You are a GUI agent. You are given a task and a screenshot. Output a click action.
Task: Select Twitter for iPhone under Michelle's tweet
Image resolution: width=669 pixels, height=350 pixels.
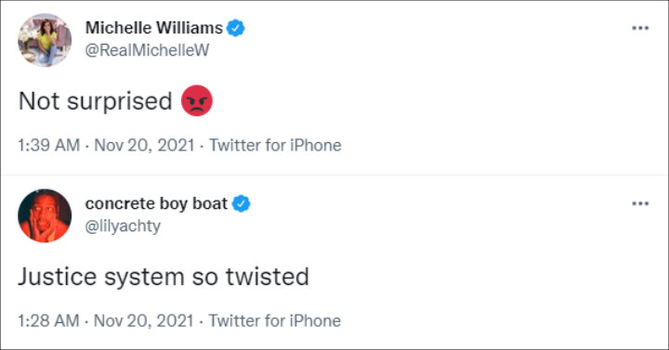coord(275,146)
